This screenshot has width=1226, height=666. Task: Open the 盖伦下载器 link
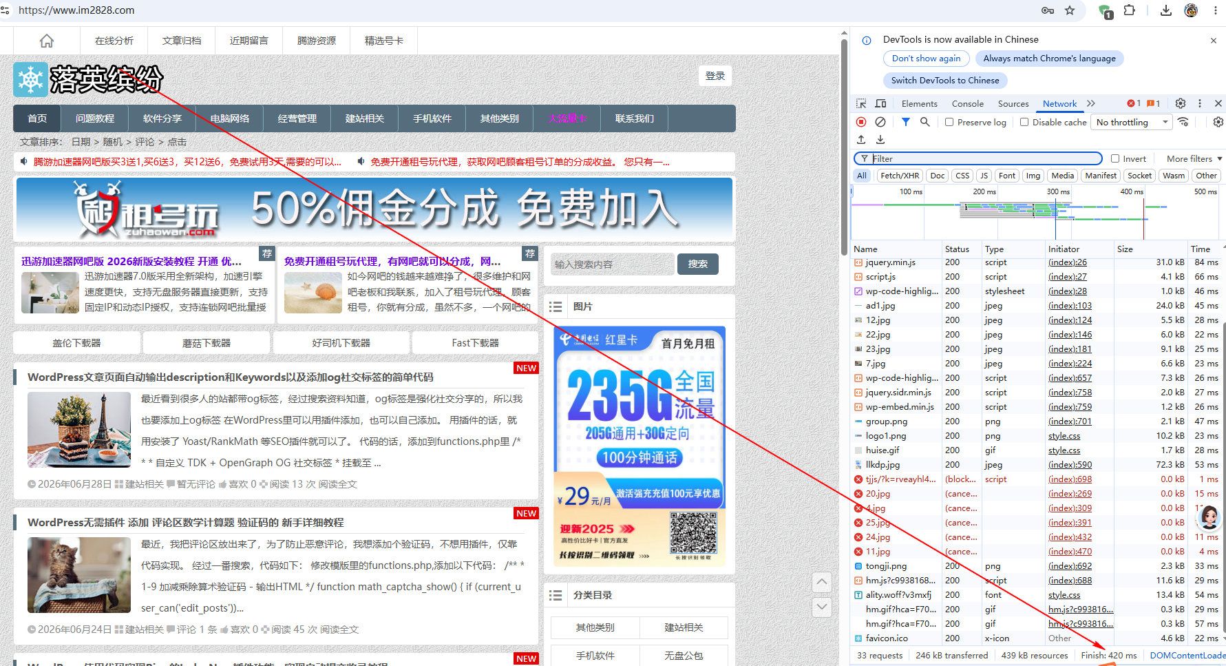pos(76,342)
